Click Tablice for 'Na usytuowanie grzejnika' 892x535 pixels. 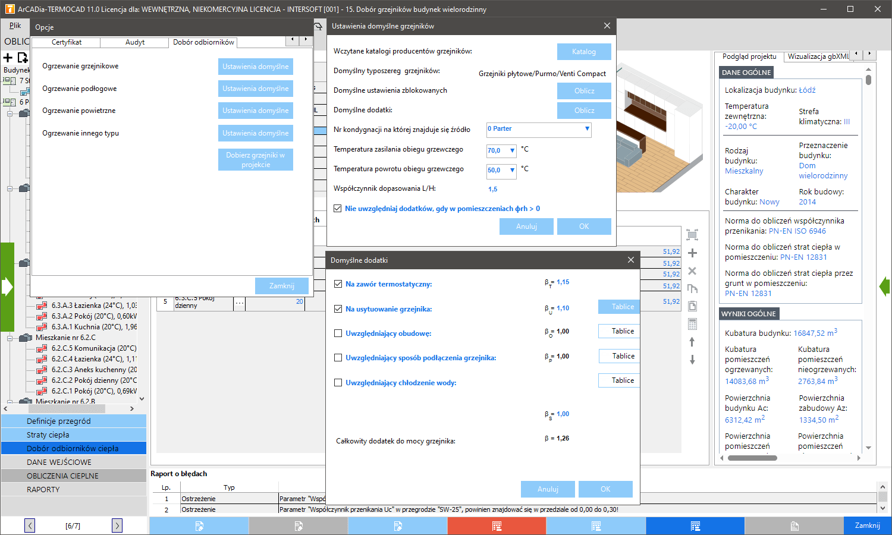(x=619, y=307)
